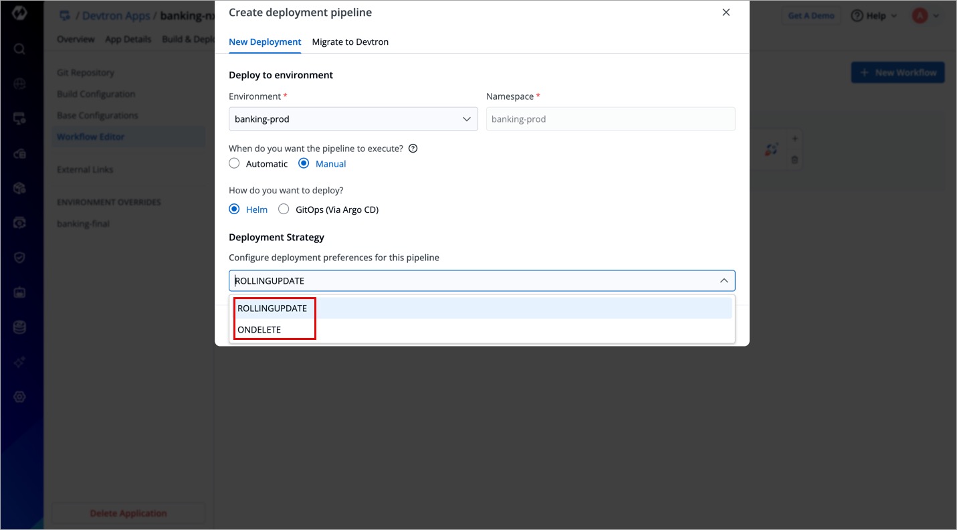Viewport: 957px width, 530px height.
Task: Click the help info icon beside pipeline execution question
Action: pyautogui.click(x=413, y=149)
